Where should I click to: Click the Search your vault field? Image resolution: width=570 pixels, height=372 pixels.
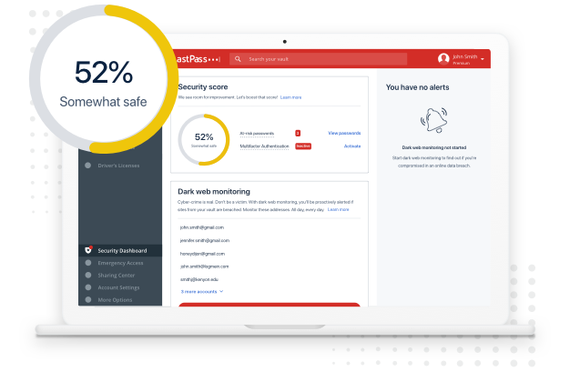(319, 59)
